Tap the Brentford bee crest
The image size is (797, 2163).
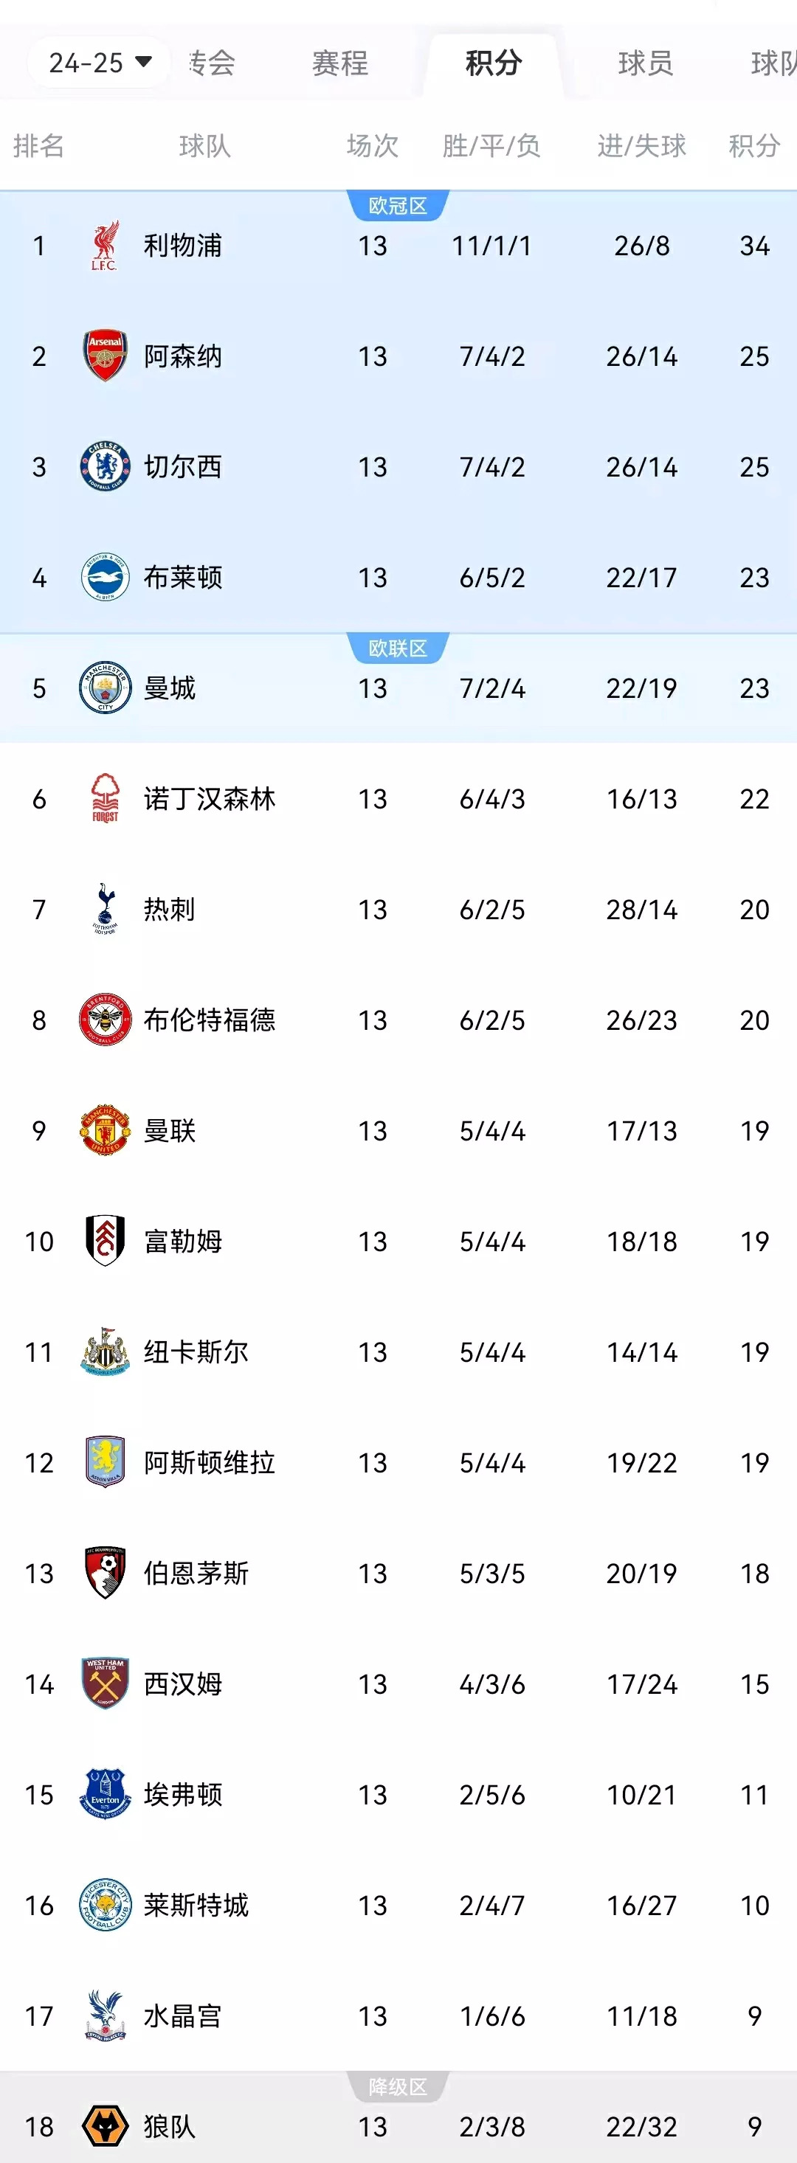point(105,1020)
